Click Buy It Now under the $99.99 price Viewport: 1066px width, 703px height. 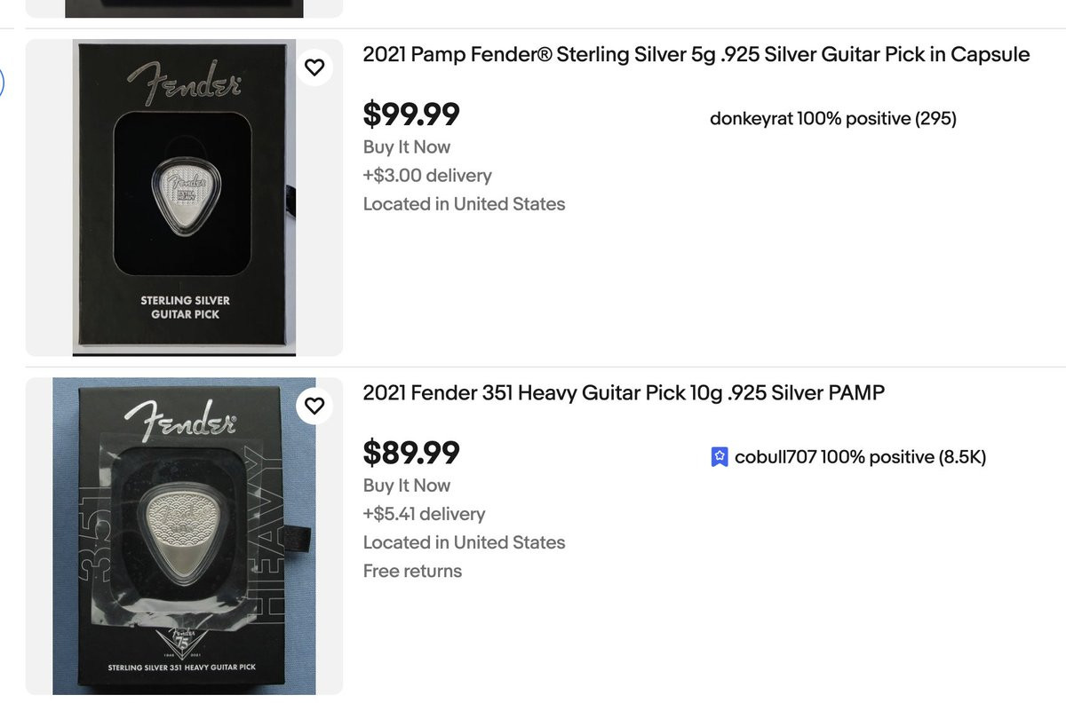pyautogui.click(x=406, y=147)
